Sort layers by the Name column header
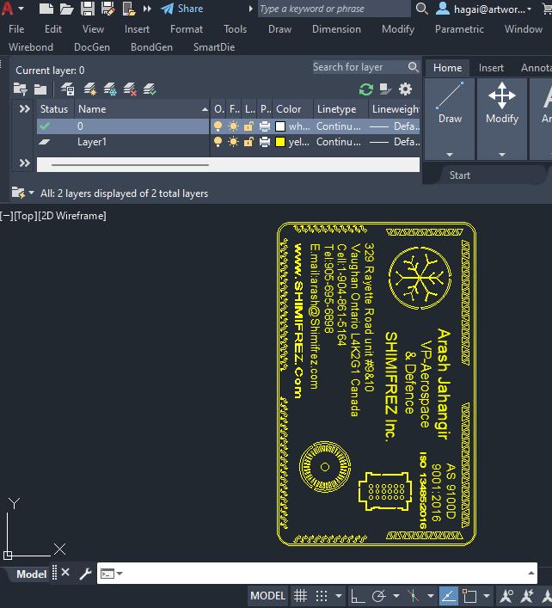The width and height of the screenshot is (552, 608). pos(142,109)
